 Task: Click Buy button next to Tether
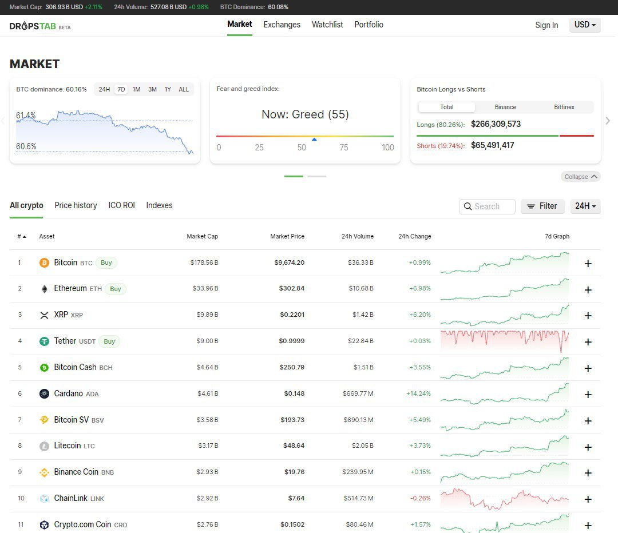tap(109, 341)
